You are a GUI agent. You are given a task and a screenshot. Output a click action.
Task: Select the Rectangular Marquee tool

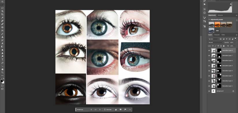[x=2, y=5]
